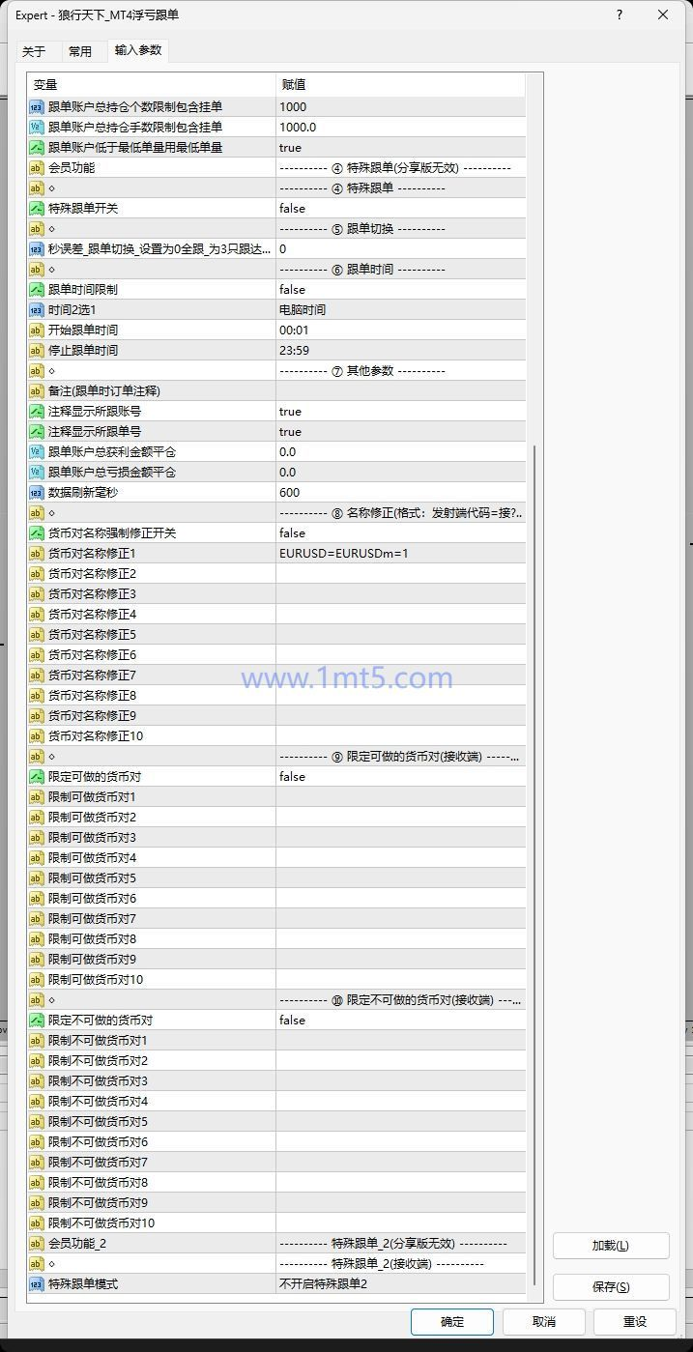This screenshot has width=693, height=1352.
Task: Click the enum icon beside 特殊跟单模式
Action: [x=37, y=1284]
